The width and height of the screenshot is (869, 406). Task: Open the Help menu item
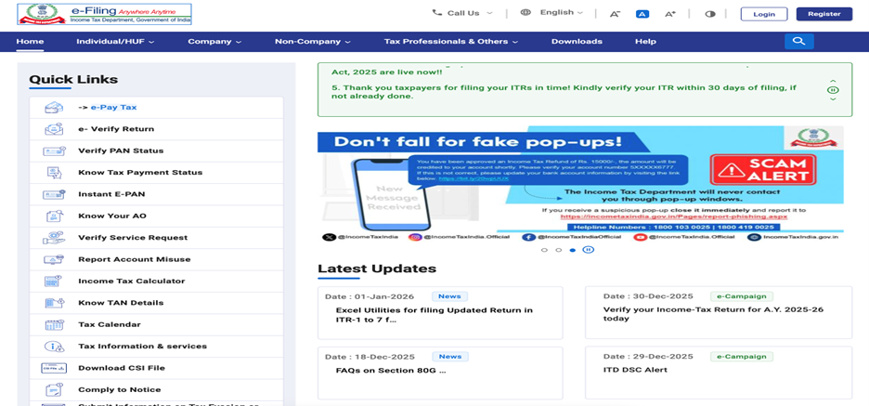tap(645, 42)
